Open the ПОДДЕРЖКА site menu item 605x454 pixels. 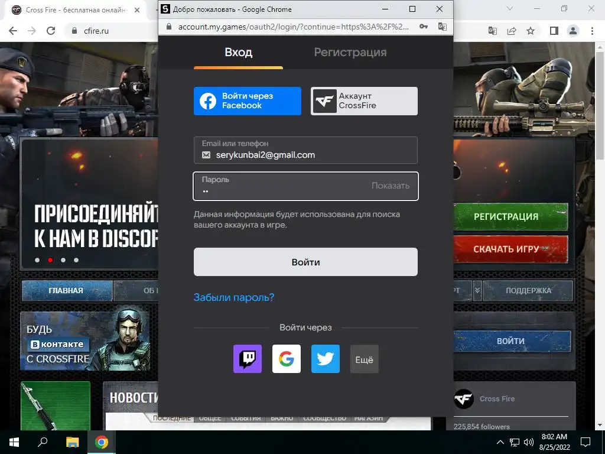(528, 291)
